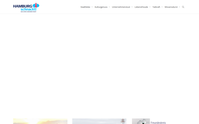Expand the chevron next to Stadtliebe
This screenshot has width=199, height=124.
92,7
